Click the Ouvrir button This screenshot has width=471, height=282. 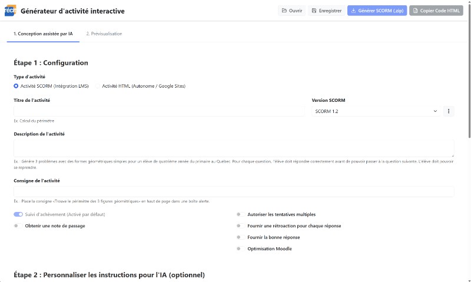tap(291, 11)
